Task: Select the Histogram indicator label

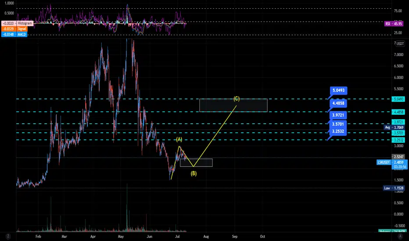Action: point(25,23)
